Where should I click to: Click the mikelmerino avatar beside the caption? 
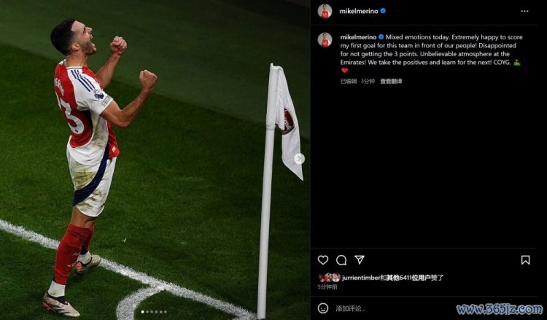325,39
